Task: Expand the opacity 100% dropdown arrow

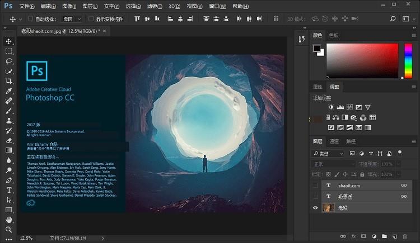Action: [x=399, y=164]
